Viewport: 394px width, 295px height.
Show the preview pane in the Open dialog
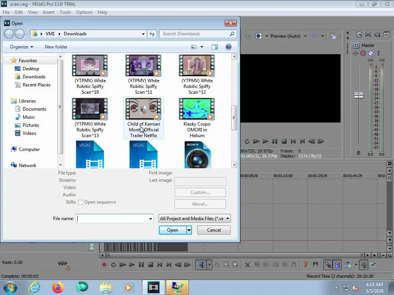(x=215, y=47)
